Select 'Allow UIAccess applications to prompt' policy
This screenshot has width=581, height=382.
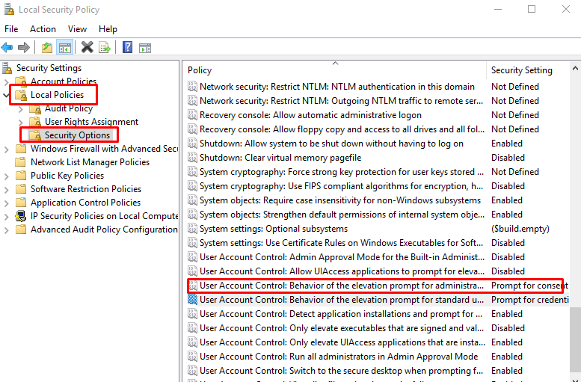click(342, 271)
